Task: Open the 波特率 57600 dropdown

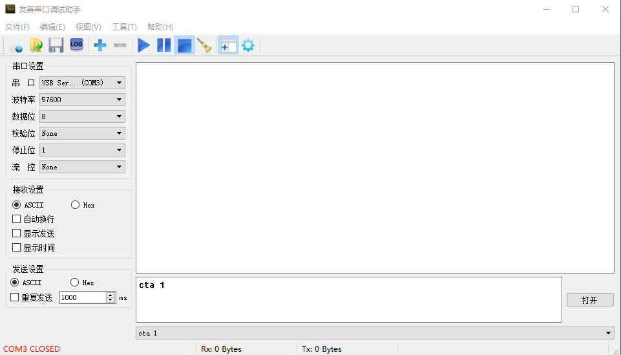Action: (82, 100)
